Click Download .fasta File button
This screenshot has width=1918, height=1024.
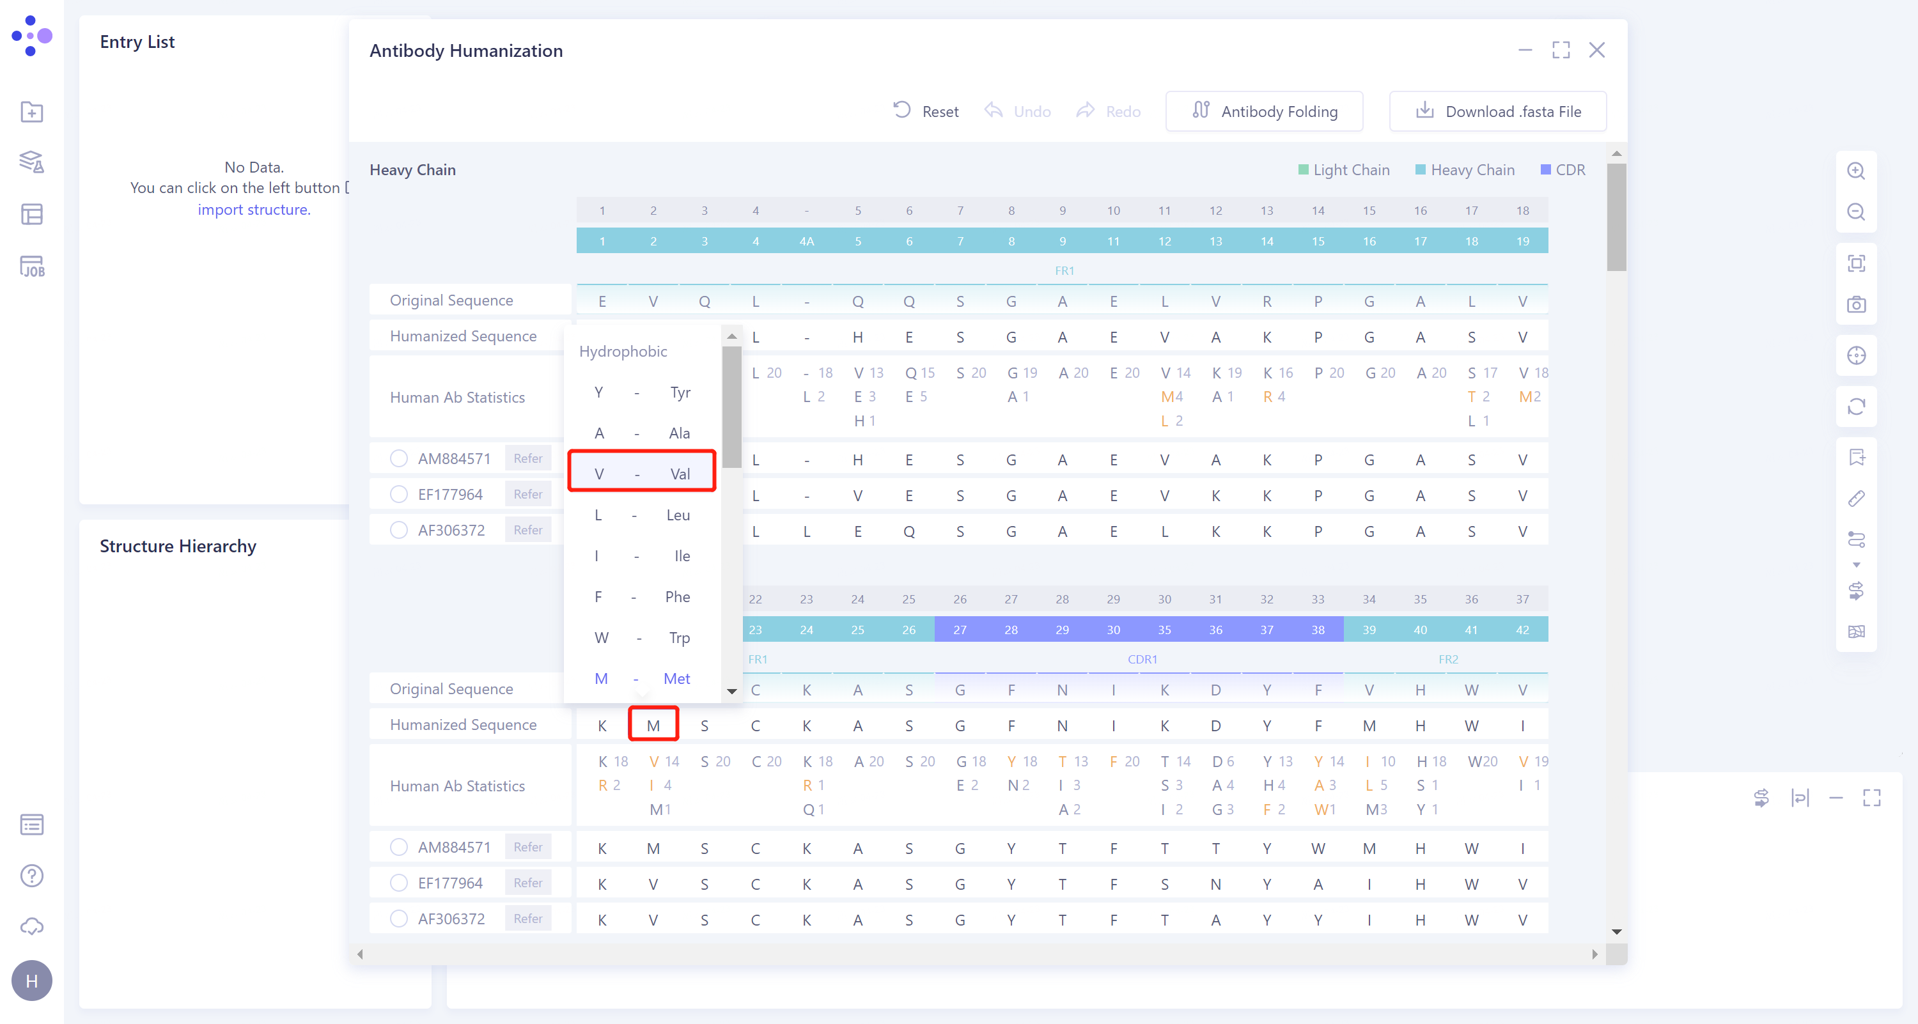pos(1498,111)
